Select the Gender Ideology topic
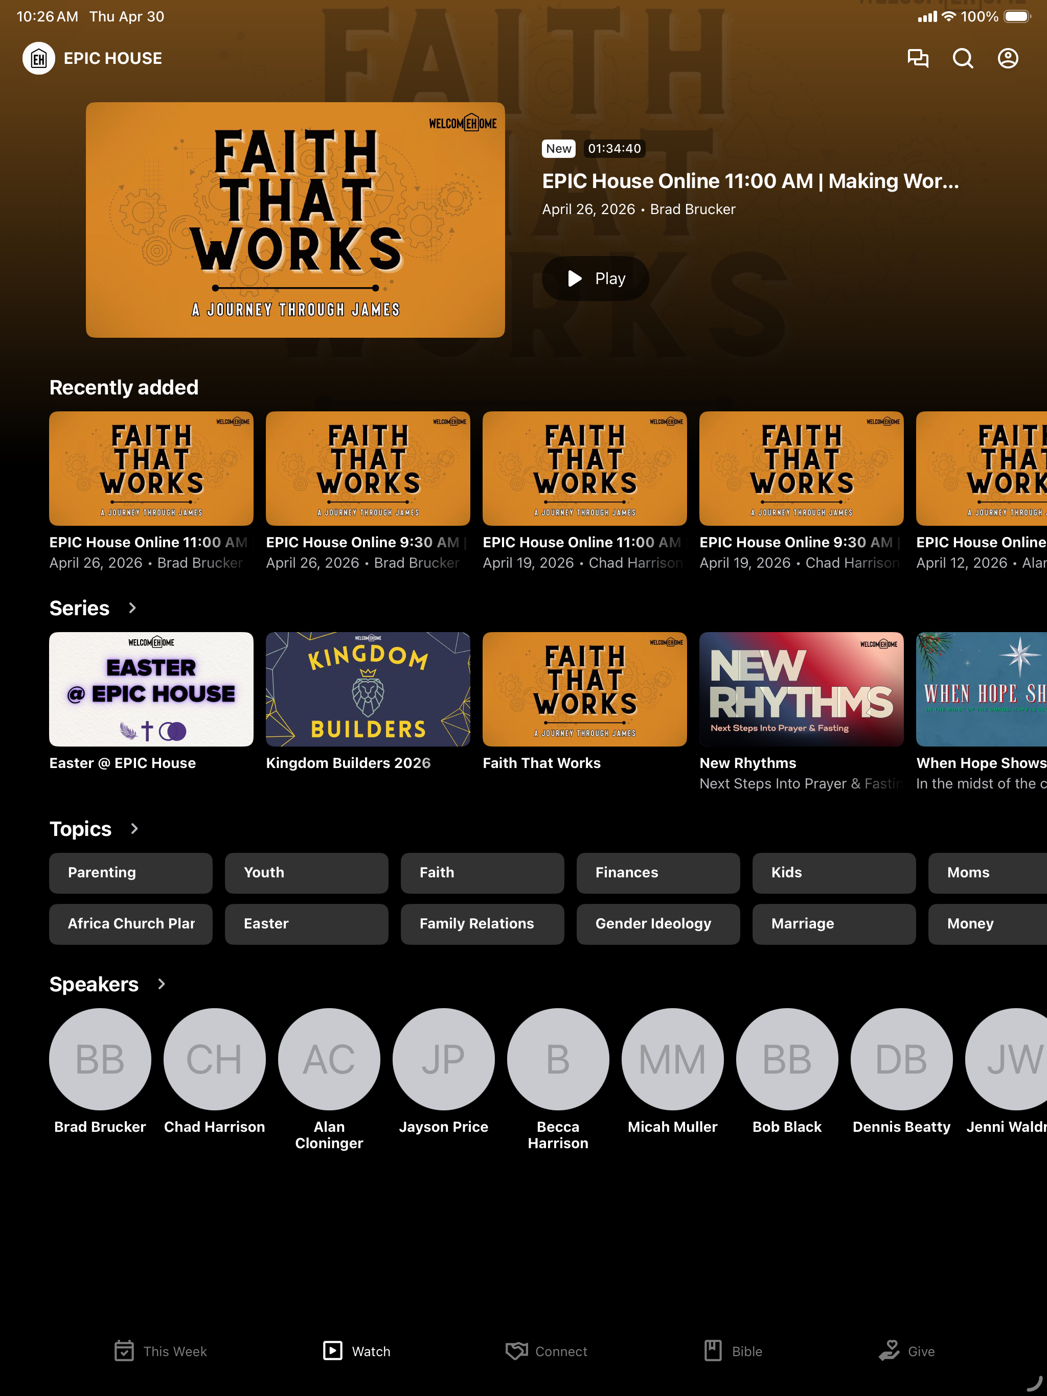This screenshot has width=1047, height=1396. click(x=658, y=924)
